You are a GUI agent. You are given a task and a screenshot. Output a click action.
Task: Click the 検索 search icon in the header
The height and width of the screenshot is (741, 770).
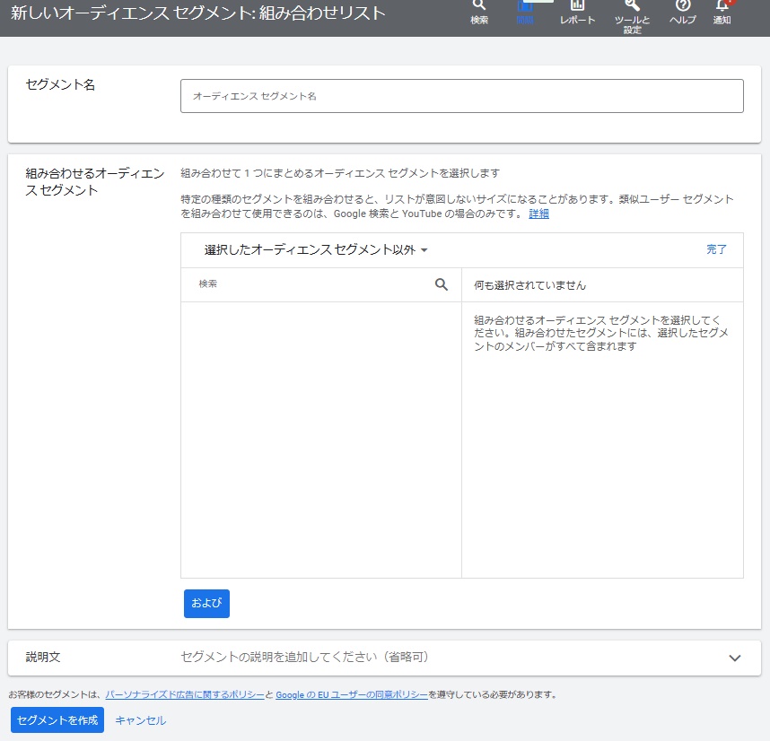click(479, 11)
